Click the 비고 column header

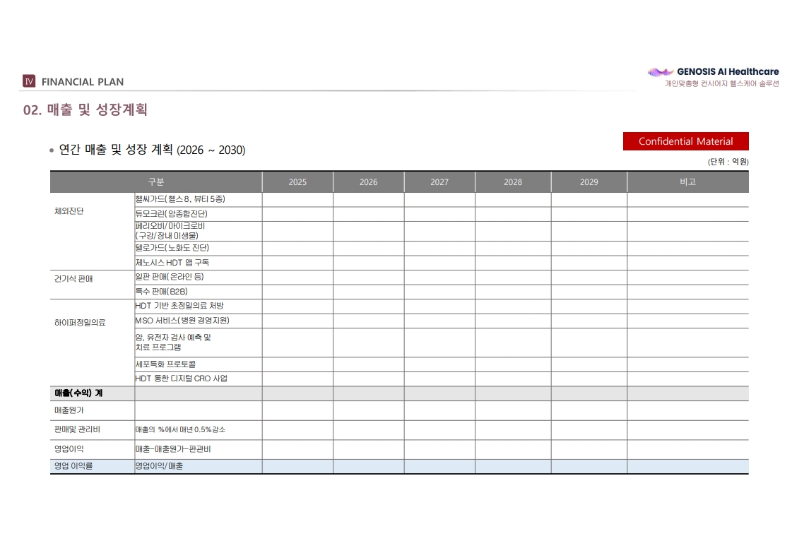688,181
